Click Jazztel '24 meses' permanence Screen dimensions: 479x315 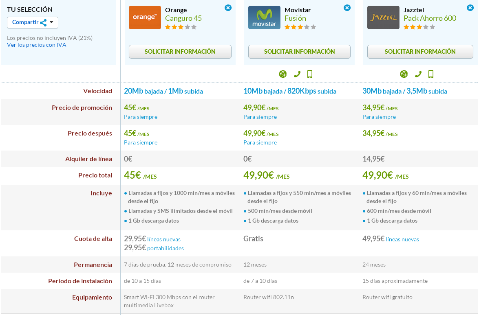374,265
